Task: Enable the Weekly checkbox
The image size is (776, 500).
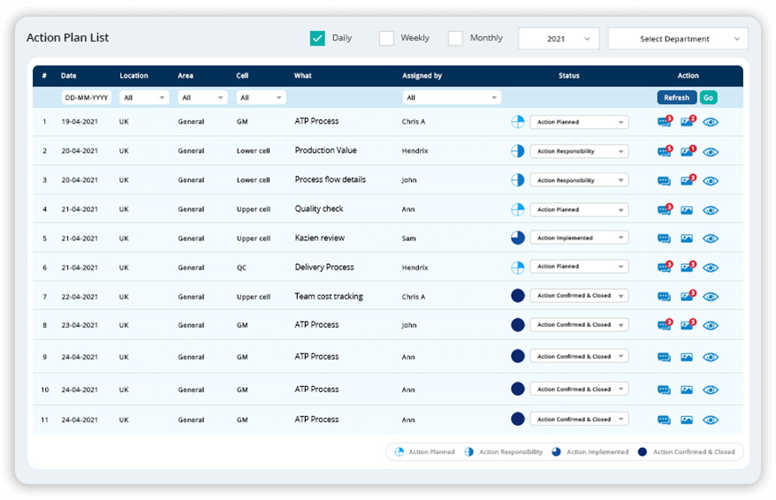Action: click(x=386, y=38)
